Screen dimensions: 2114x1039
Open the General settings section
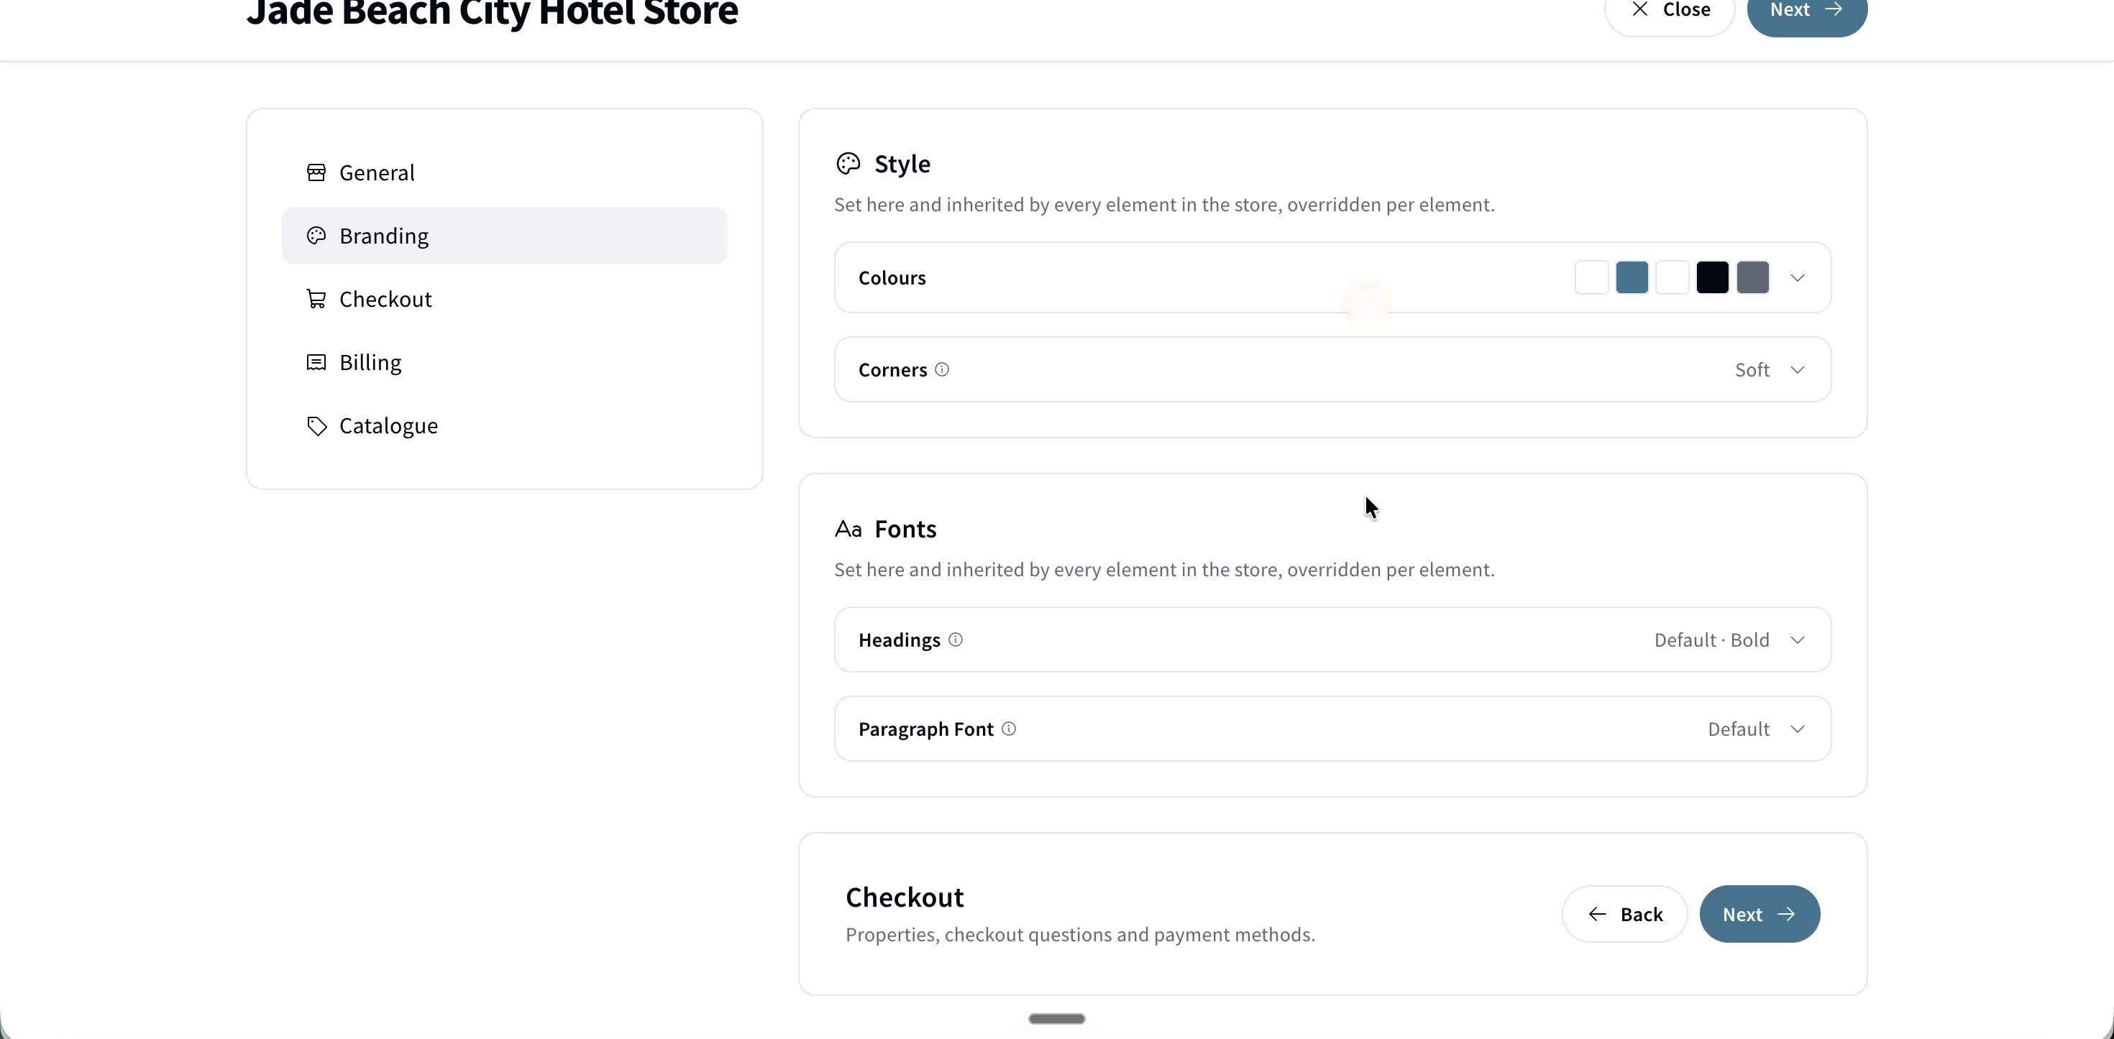[504, 172]
